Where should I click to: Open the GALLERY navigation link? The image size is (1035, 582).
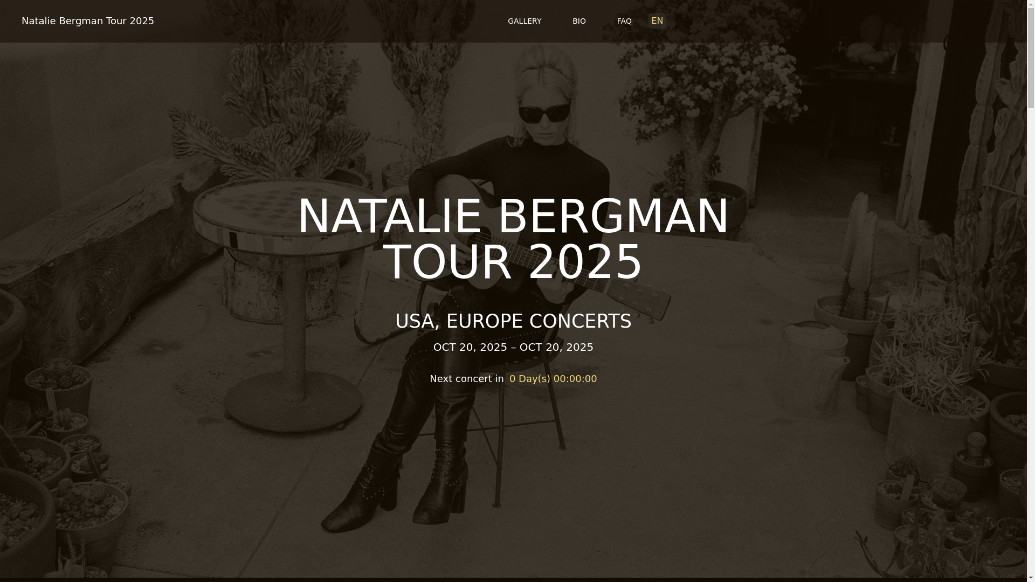(524, 21)
